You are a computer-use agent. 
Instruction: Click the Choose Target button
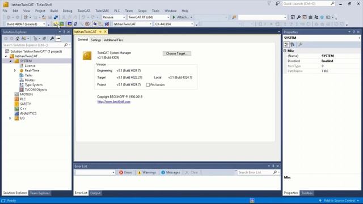pos(177,54)
